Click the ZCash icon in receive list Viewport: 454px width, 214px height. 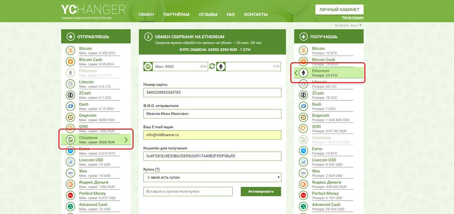pyautogui.click(x=303, y=95)
